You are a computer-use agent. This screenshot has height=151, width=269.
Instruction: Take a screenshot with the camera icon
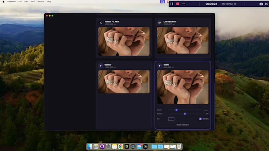pos(261,4)
